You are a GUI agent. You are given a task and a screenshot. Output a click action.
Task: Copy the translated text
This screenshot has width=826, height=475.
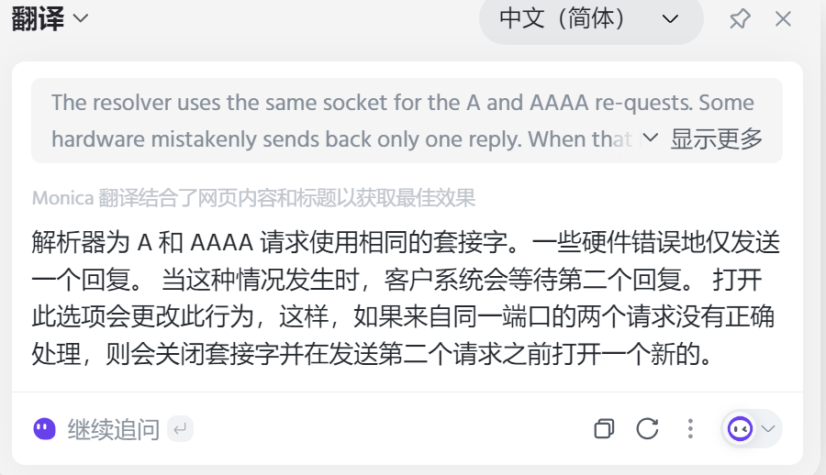(604, 428)
